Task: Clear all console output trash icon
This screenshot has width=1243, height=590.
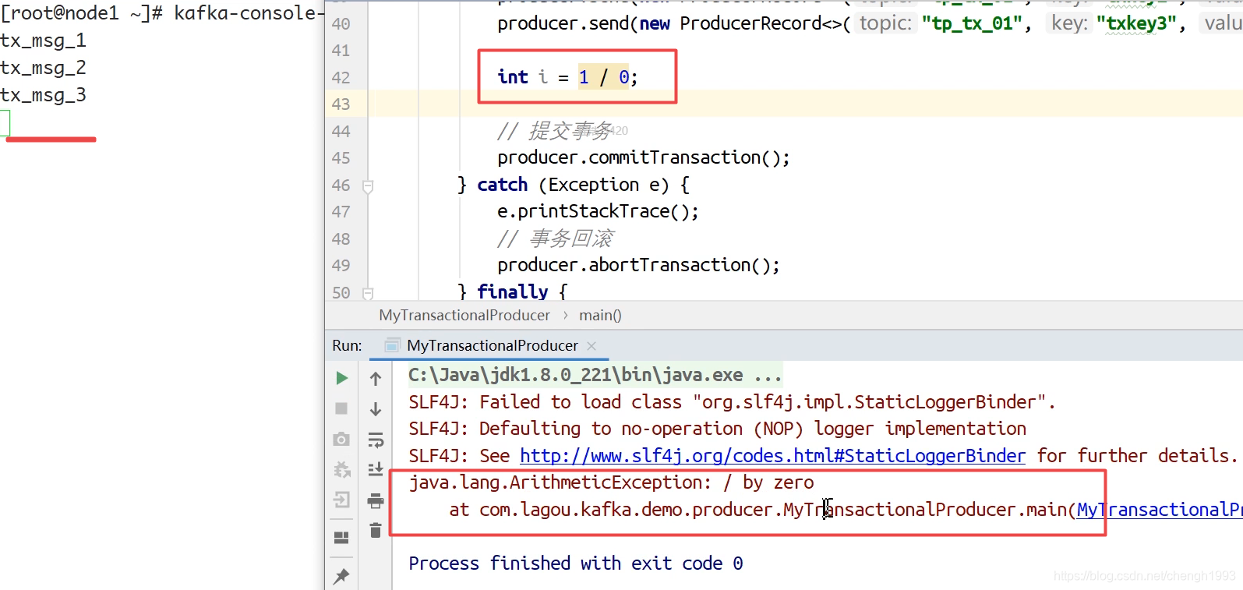Action: 376,530
